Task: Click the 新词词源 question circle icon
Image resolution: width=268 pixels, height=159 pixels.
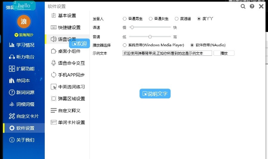Action: [x=12, y=92]
